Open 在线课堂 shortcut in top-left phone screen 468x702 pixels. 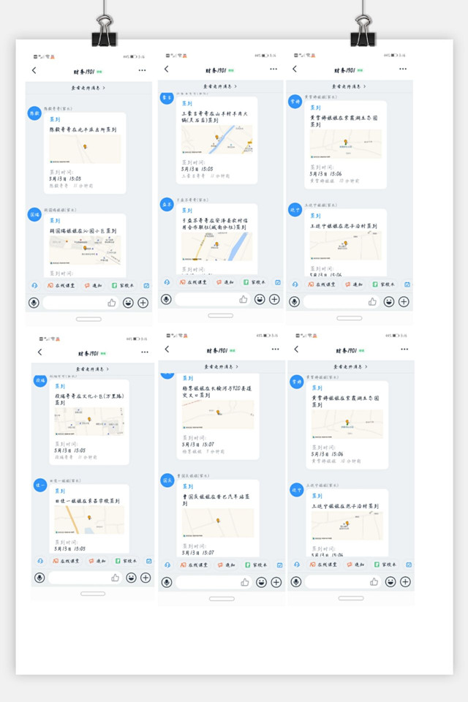61,286
